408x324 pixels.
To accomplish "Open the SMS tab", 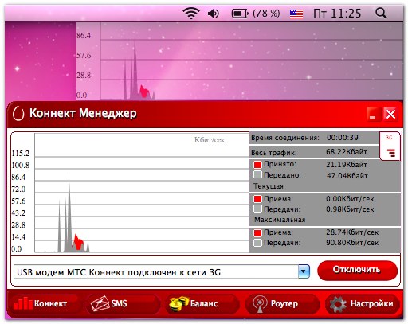I will (x=123, y=303).
